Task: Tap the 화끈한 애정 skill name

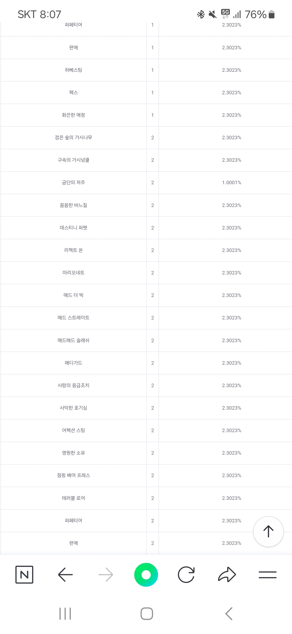Action: click(74, 115)
